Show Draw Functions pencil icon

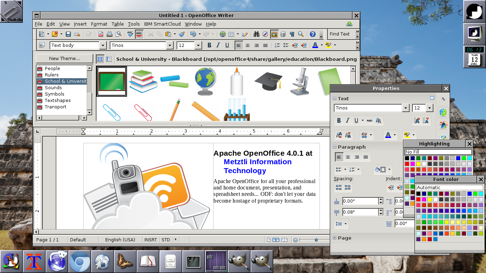[244, 34]
